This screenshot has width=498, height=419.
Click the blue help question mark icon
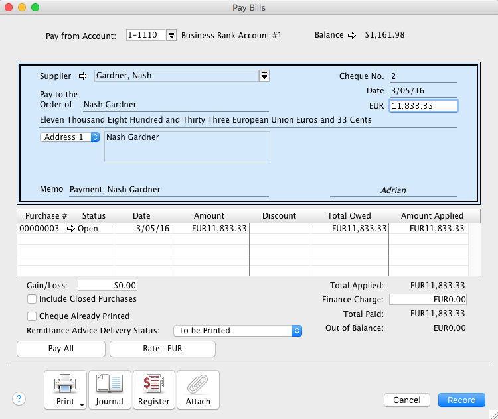pos(19,398)
